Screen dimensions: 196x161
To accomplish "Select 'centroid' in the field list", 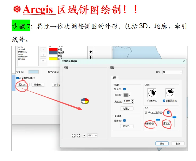I will point(21,50).
